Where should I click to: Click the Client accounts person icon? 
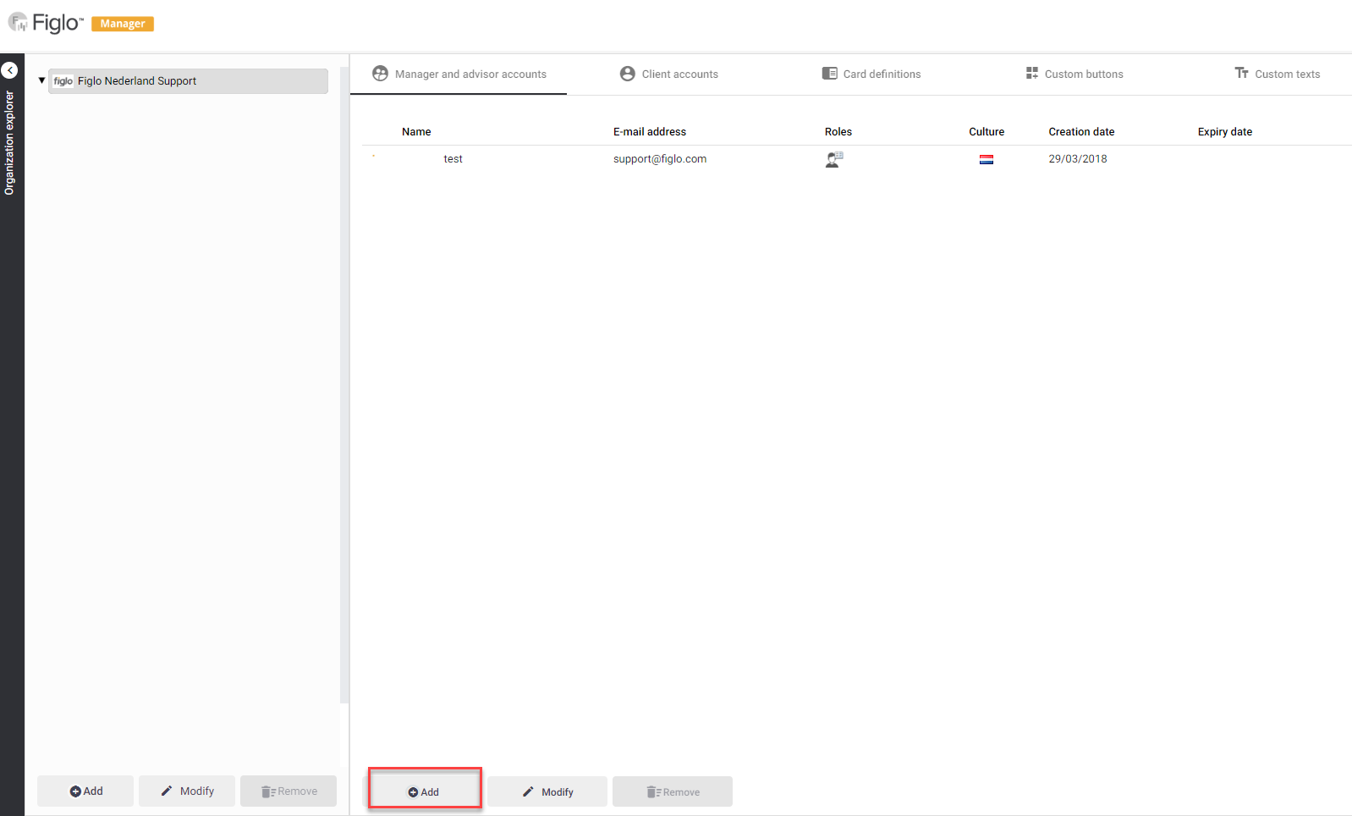coord(627,74)
